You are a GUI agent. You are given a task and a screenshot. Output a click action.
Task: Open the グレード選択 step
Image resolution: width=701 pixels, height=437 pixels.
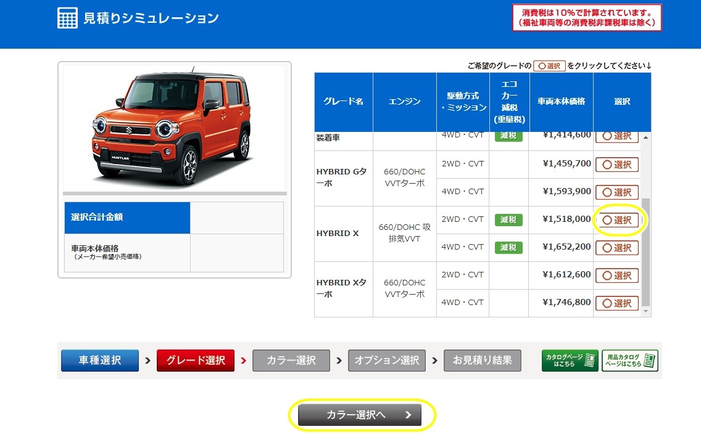pyautogui.click(x=196, y=360)
